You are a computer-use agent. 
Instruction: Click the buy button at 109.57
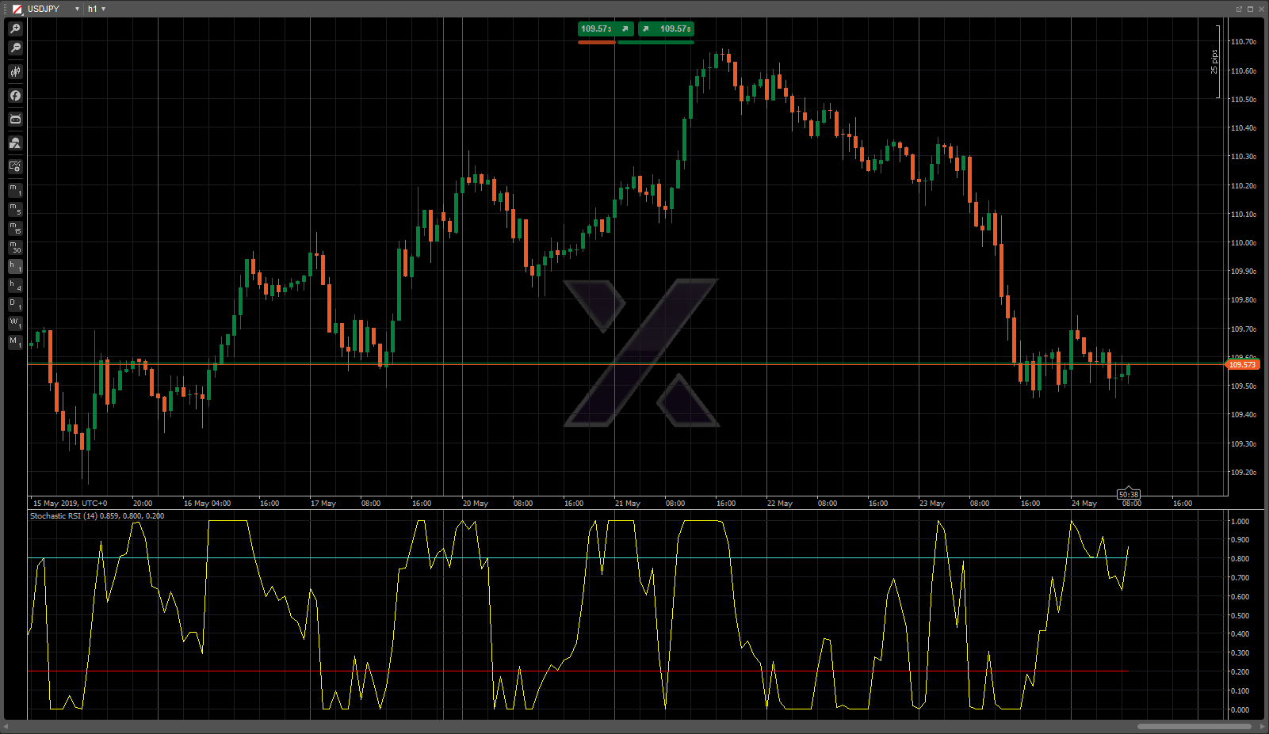pos(667,29)
